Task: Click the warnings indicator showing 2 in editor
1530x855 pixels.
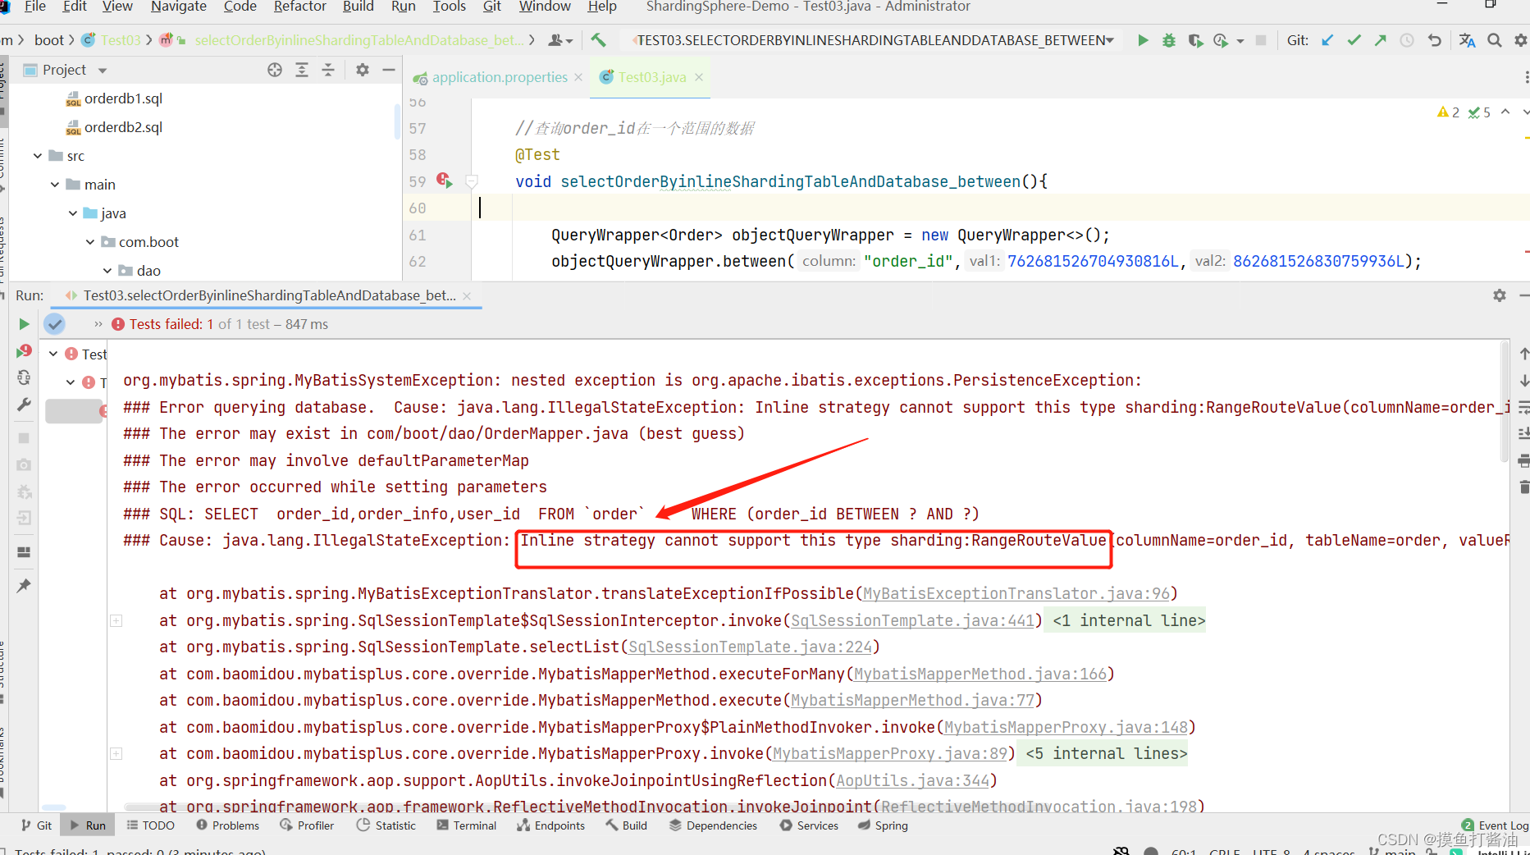Action: 1448,112
